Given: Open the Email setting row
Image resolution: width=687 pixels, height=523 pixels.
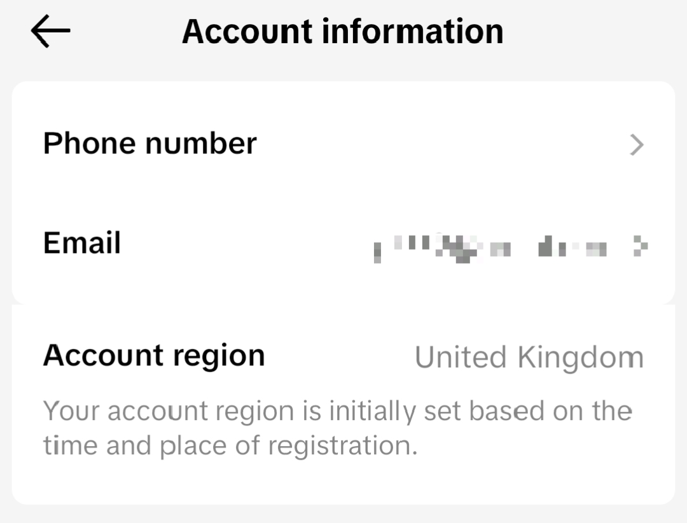Looking at the screenshot, I should click(343, 243).
